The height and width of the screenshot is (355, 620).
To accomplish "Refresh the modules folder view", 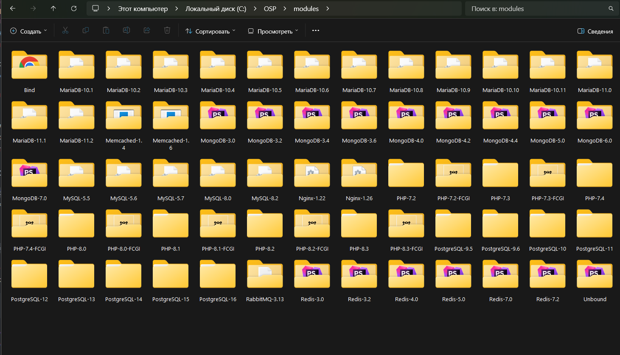I will [x=74, y=8].
